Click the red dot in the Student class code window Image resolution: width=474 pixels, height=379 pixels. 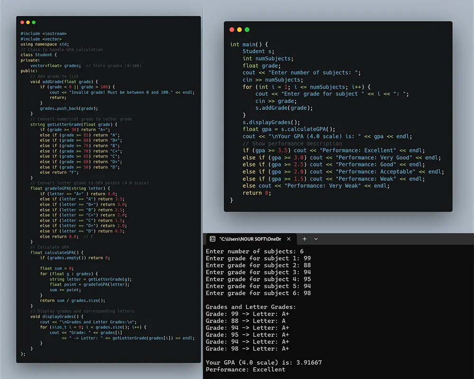(22, 22)
